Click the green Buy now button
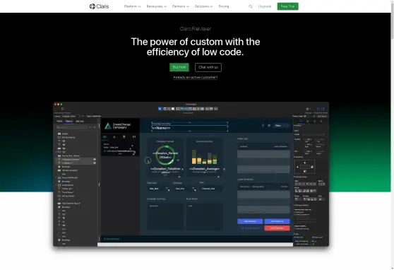 [179, 67]
